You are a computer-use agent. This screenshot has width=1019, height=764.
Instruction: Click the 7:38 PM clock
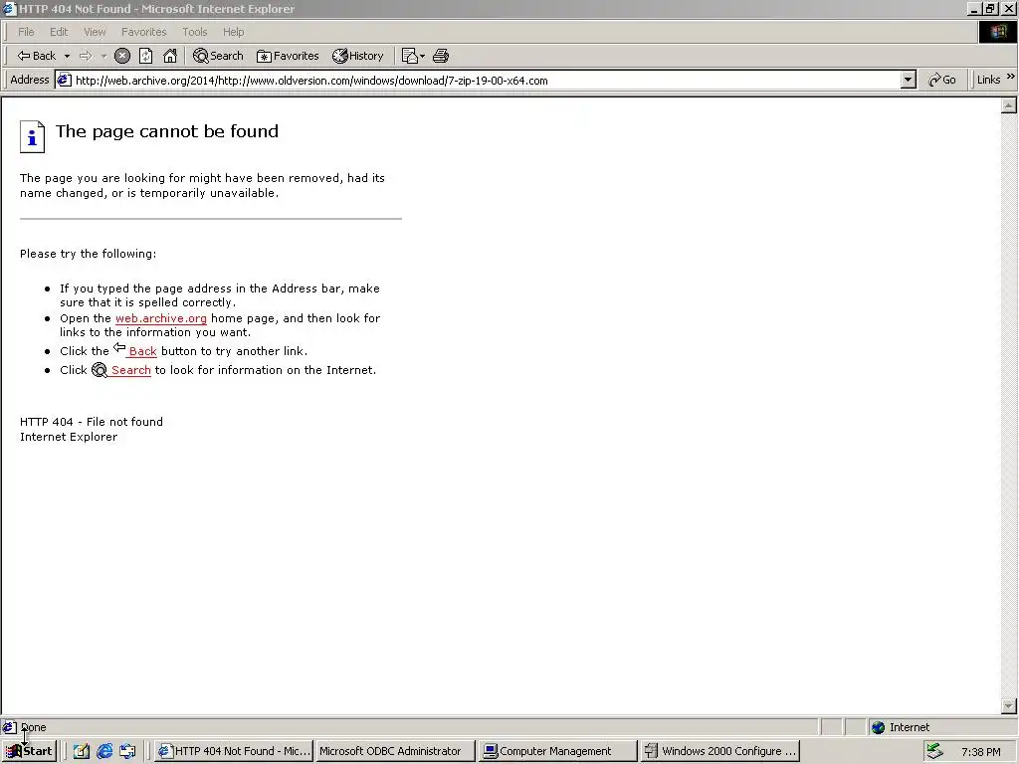point(980,752)
